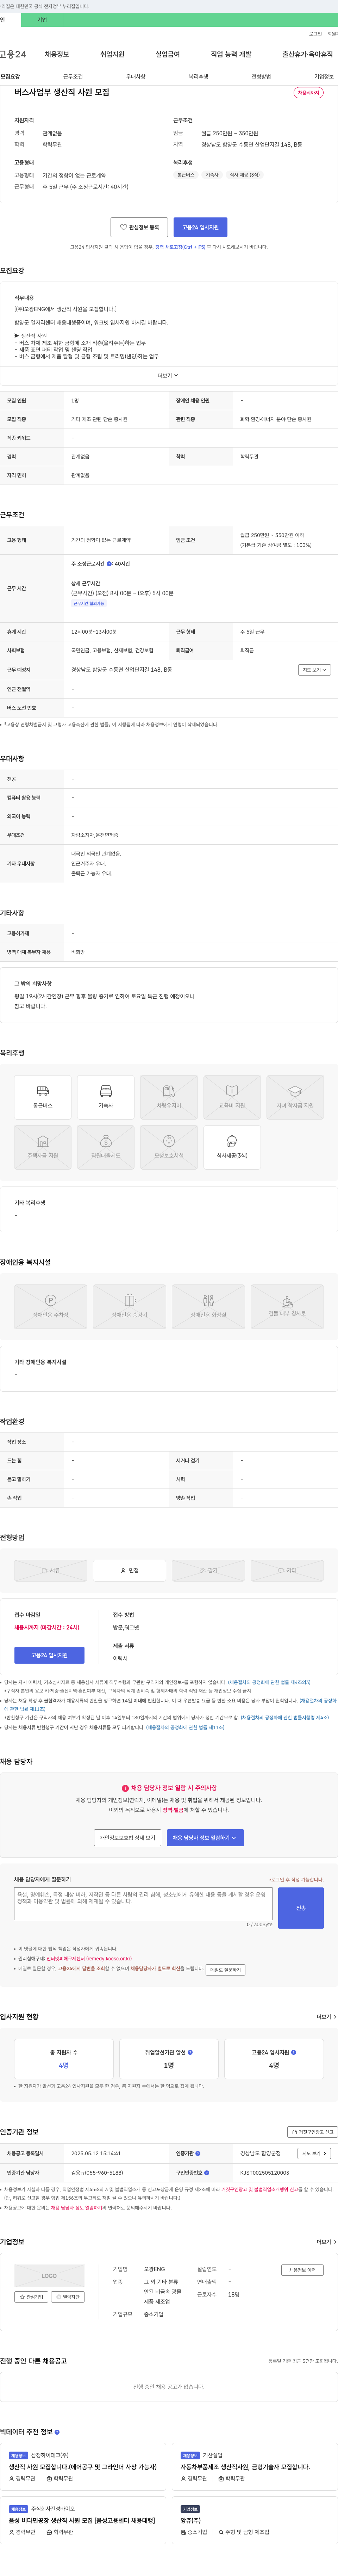Screen dimensions: 338x2576
Task: Jump to the 전형방법 section tab
Action: pyautogui.click(x=261, y=76)
